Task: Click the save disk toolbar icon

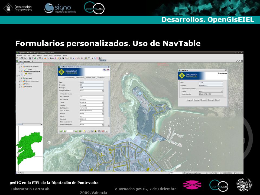Action: [22, 58]
